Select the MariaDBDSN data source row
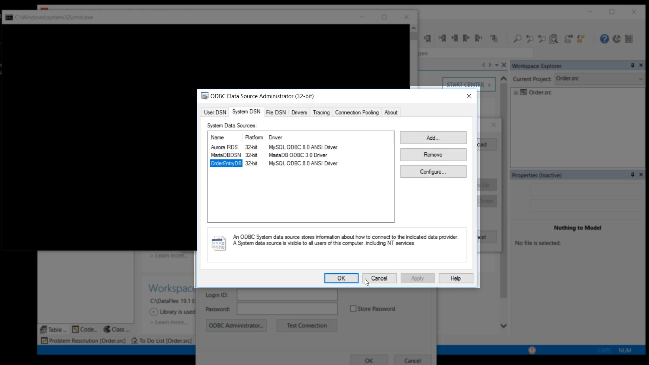The height and width of the screenshot is (365, 649). pyautogui.click(x=226, y=155)
